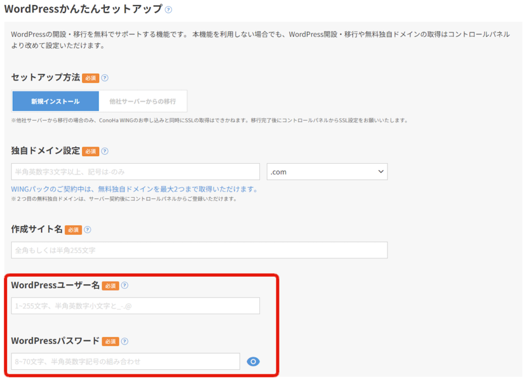Click the 必須 badge beside セットアップ方法
This screenshot has width=526, height=382.
[x=90, y=79]
